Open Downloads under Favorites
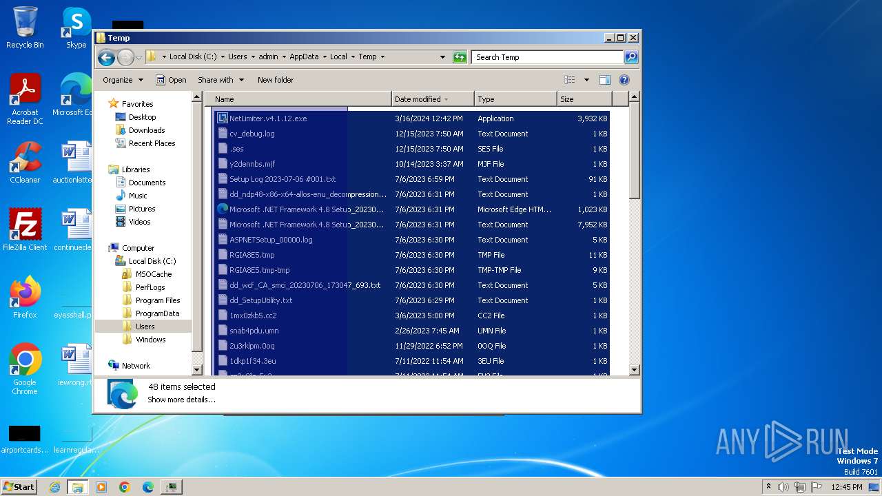 tap(147, 130)
